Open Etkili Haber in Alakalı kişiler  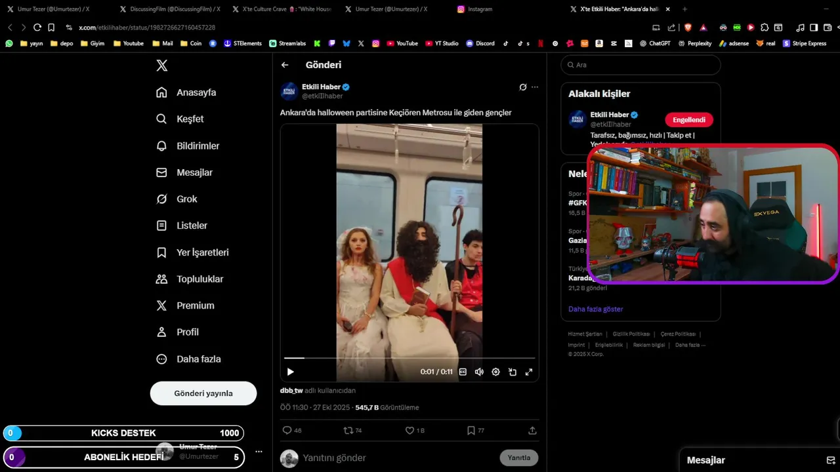click(610, 115)
